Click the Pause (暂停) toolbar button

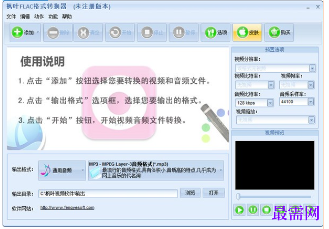(x=183, y=32)
